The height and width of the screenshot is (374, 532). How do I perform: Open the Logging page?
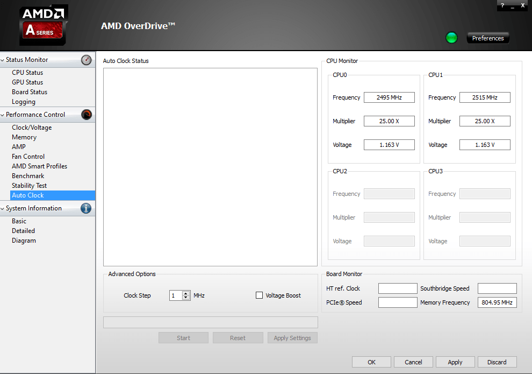24,102
